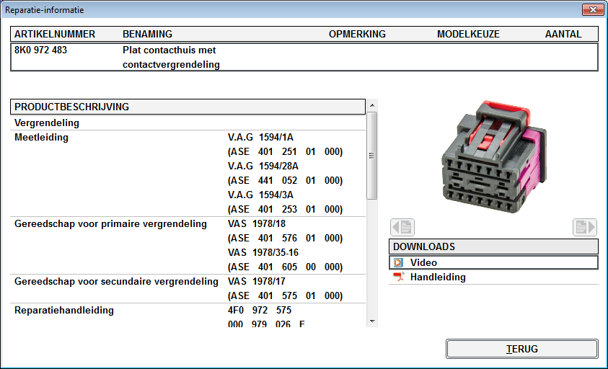Image resolution: width=608 pixels, height=369 pixels.
Task: Click the MODELKEUZE column header
Action: [x=468, y=35]
